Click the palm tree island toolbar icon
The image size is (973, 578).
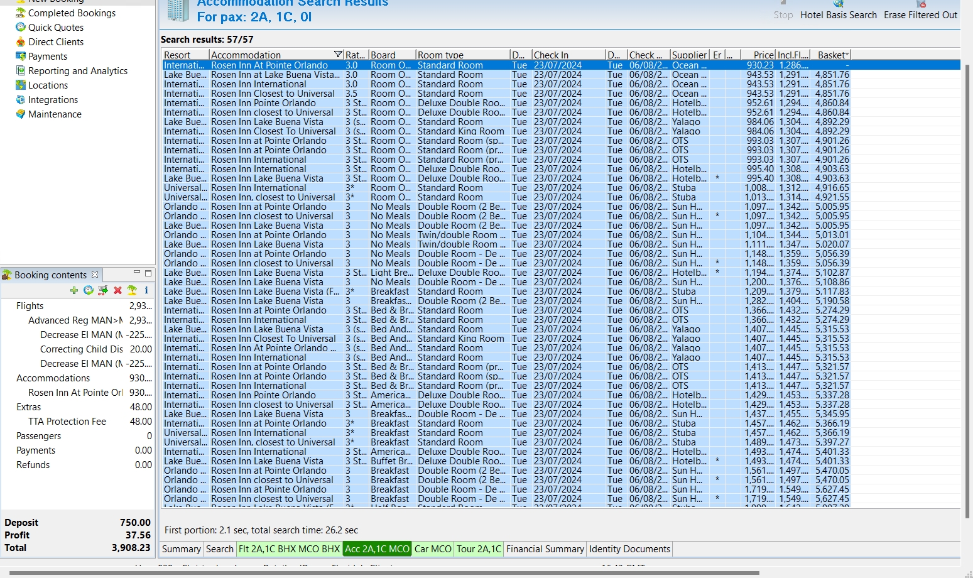click(132, 290)
